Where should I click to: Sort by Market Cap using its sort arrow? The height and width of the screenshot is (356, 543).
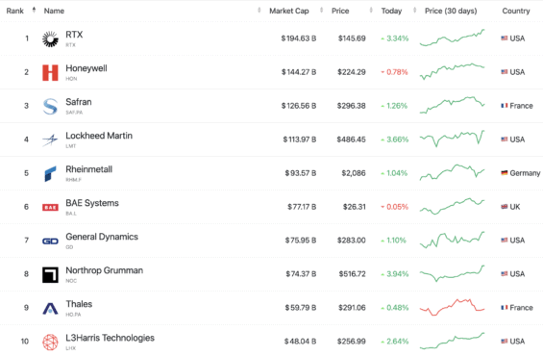pyautogui.click(x=321, y=10)
